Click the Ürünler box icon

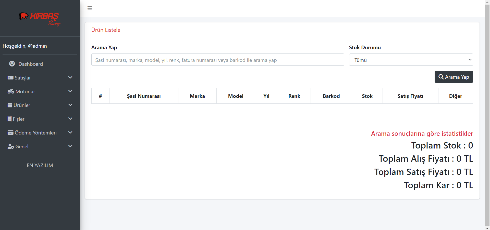pyautogui.click(x=10, y=105)
